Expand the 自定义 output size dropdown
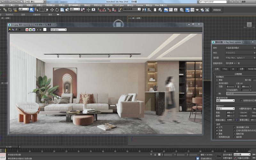This screenshot has width=256, height=160. pyautogui.click(x=225, y=109)
